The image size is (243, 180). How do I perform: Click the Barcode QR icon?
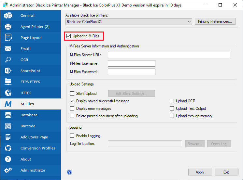coord(8,126)
